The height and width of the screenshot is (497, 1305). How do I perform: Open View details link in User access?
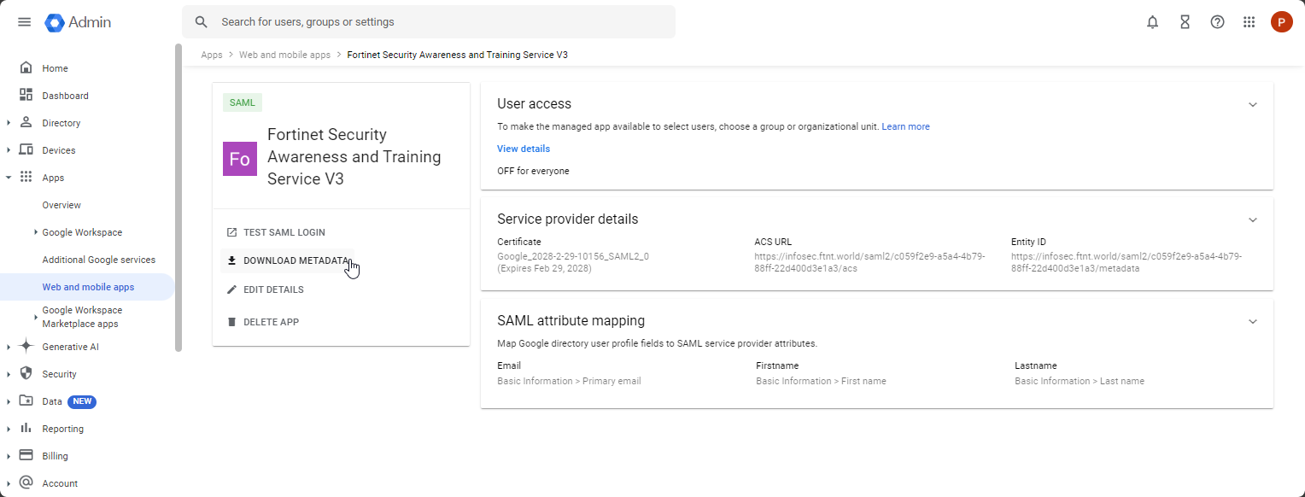[524, 149]
